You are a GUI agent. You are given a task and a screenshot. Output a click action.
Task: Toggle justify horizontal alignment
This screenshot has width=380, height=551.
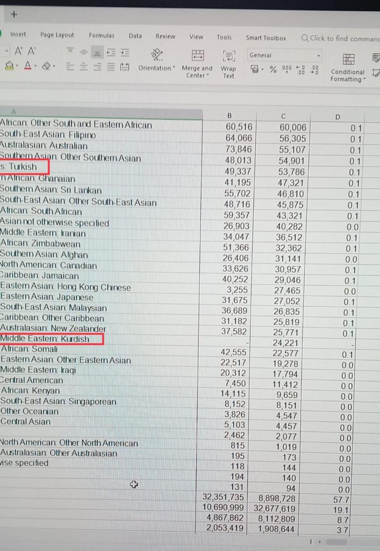[x=111, y=67]
